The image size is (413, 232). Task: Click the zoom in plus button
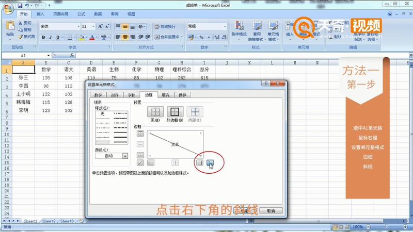pos(405,227)
